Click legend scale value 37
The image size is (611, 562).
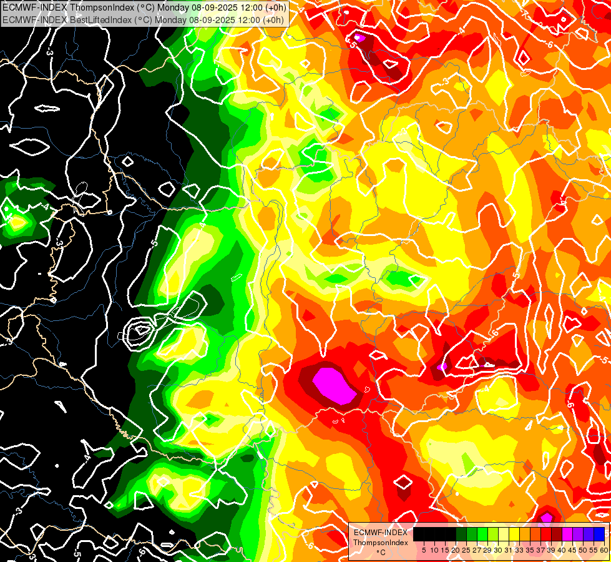click(x=540, y=550)
